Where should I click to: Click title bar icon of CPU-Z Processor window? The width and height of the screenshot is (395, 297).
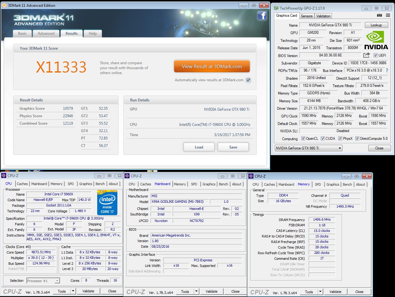(4, 175)
